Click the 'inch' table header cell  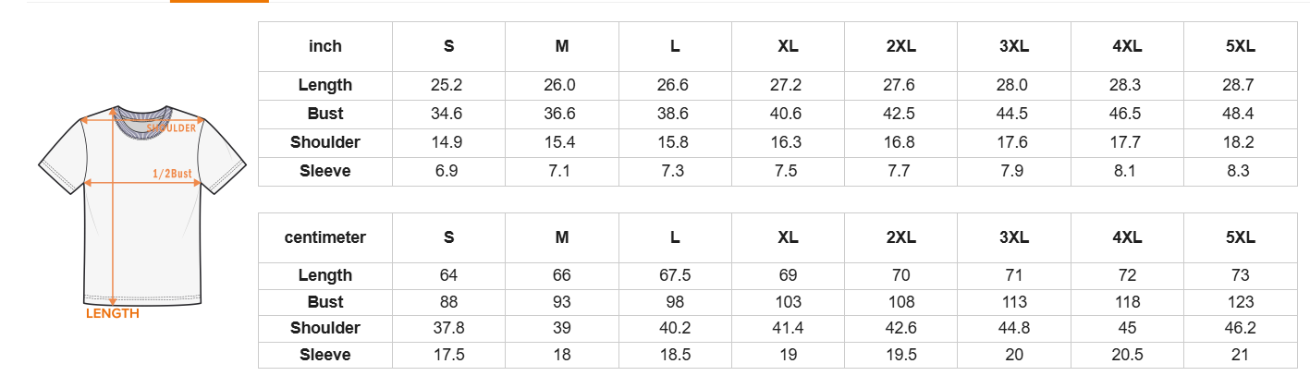(324, 46)
